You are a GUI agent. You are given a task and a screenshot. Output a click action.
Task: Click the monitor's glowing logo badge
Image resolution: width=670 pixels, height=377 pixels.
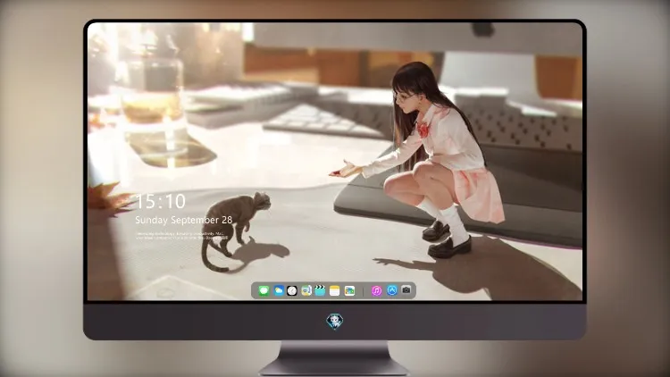[x=335, y=322]
